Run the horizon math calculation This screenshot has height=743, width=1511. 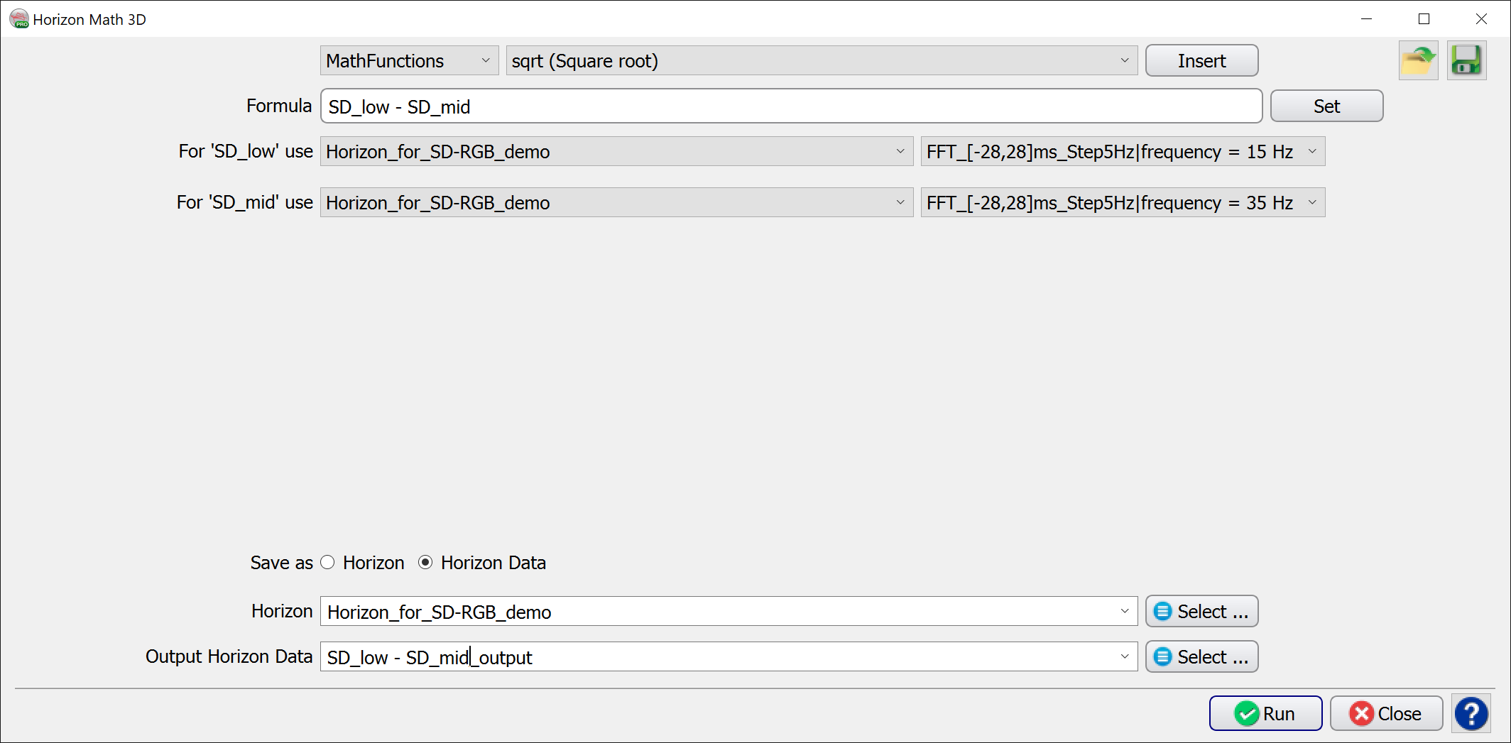[1265, 713]
